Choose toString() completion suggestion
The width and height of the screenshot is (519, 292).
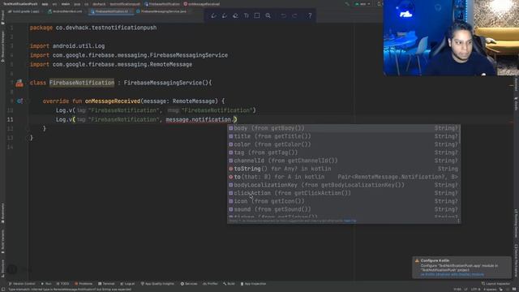(344, 169)
